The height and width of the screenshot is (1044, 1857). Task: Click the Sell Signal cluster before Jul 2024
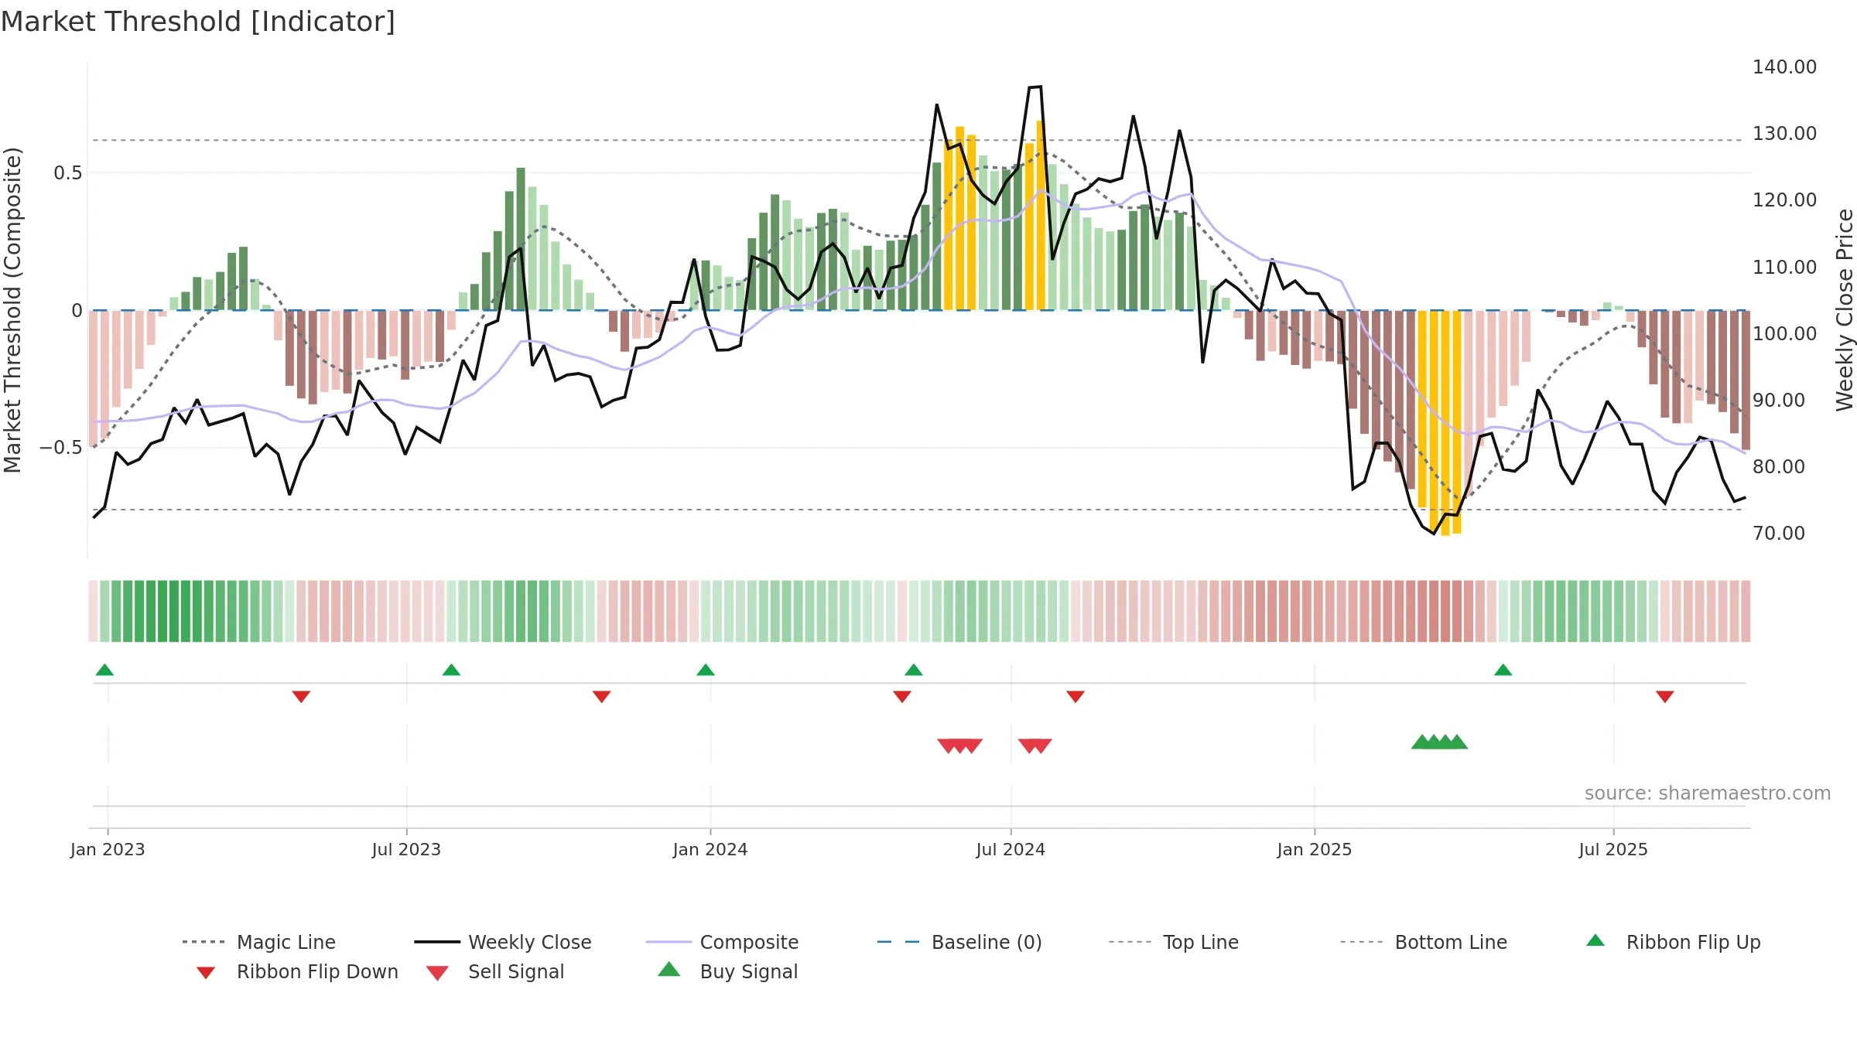959,745
